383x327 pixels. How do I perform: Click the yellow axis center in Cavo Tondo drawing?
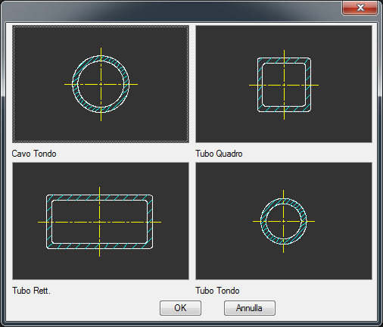(x=101, y=84)
